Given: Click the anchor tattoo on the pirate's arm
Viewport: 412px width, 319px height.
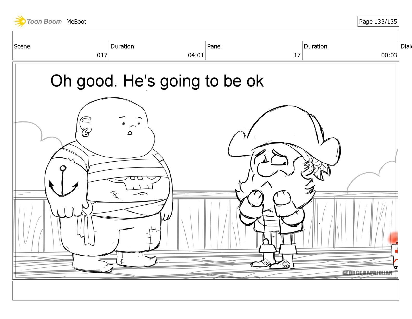Looking at the screenshot, I should point(63,181).
